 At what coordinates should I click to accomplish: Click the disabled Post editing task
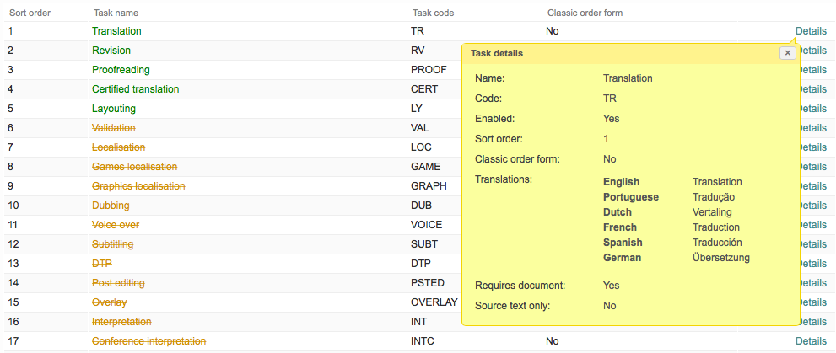pyautogui.click(x=118, y=283)
